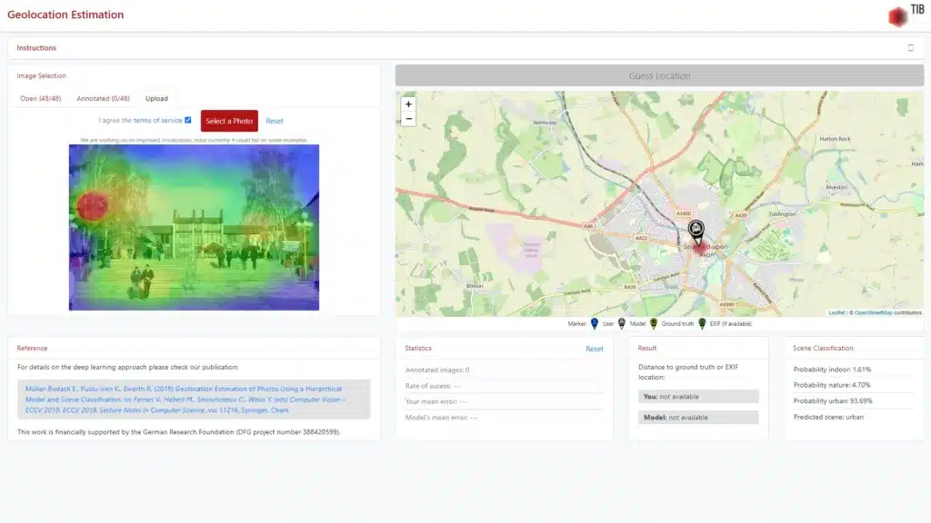Switch to the Annotated (0/48) tab
The width and height of the screenshot is (931, 523).
(x=103, y=98)
